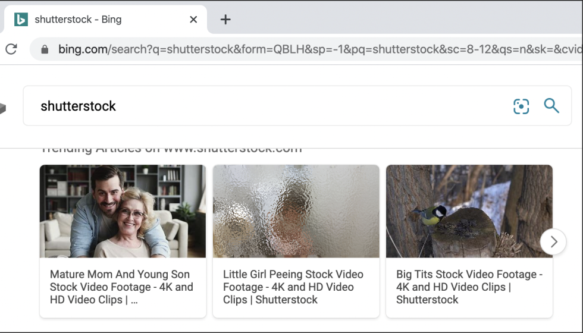Click the Bing favicon in the tab

[21, 19]
